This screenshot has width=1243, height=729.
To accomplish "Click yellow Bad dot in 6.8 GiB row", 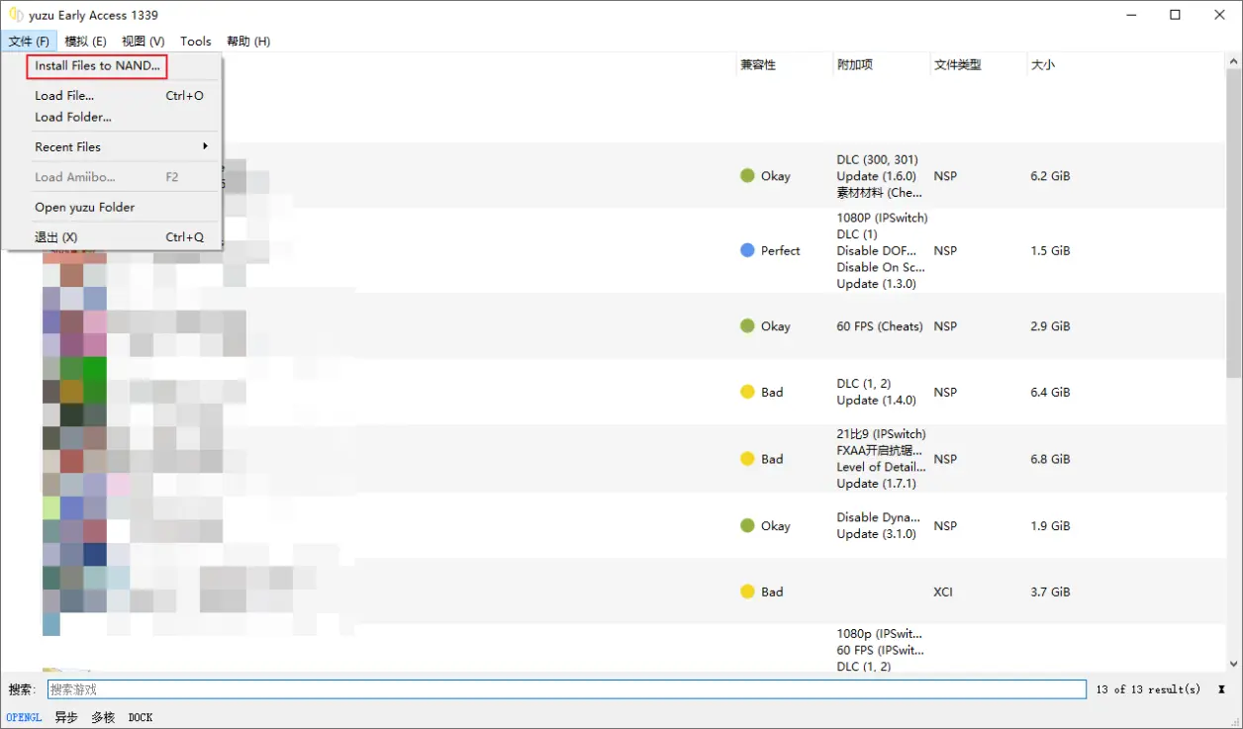I will 747,459.
